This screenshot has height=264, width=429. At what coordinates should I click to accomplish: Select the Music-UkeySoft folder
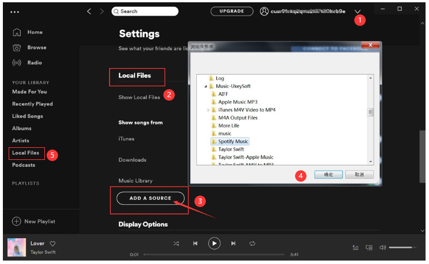233,86
